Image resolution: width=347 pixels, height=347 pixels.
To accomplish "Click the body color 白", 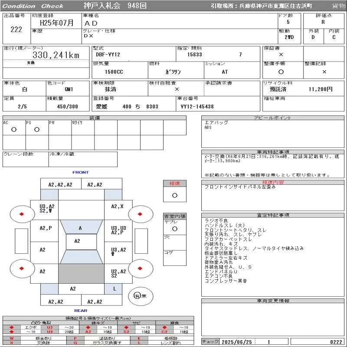I will pyautogui.click(x=25, y=89).
